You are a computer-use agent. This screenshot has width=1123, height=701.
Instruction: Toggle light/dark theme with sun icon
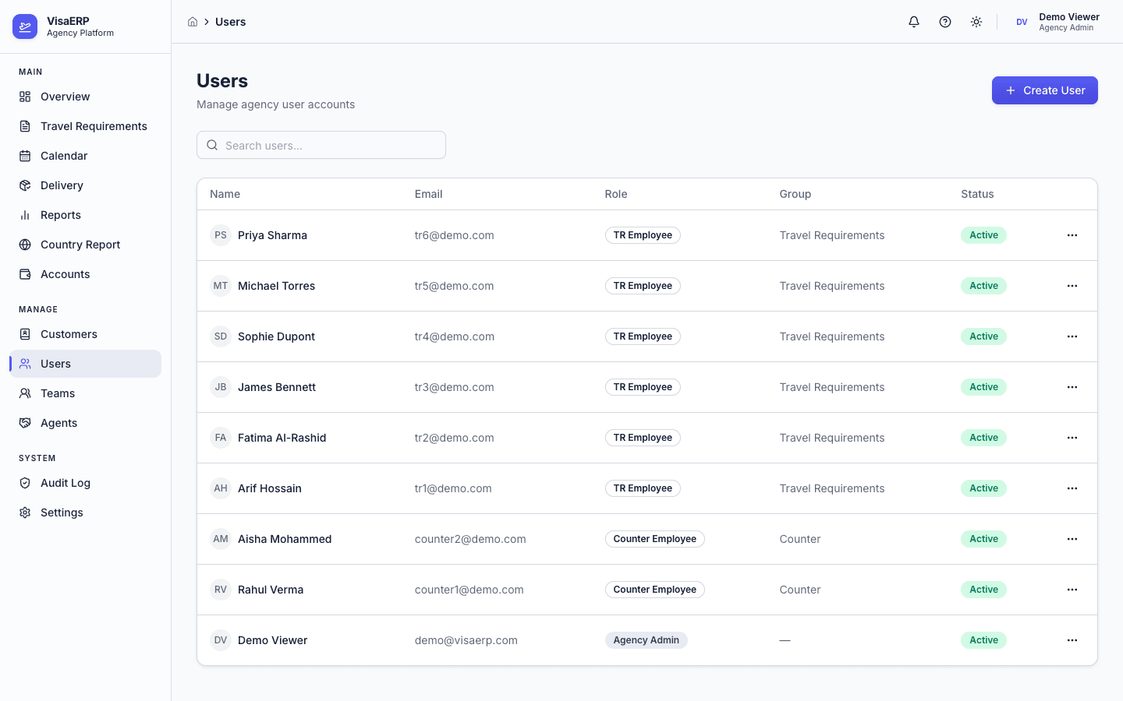pos(976,22)
